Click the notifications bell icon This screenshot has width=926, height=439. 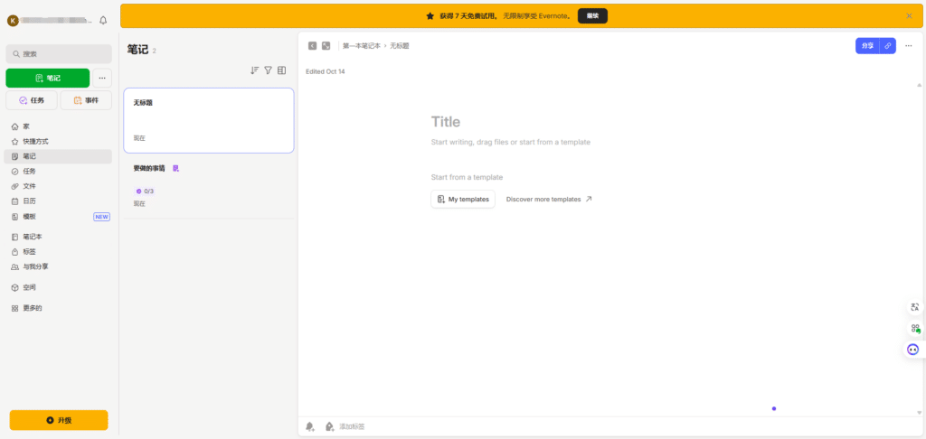pyautogui.click(x=102, y=20)
